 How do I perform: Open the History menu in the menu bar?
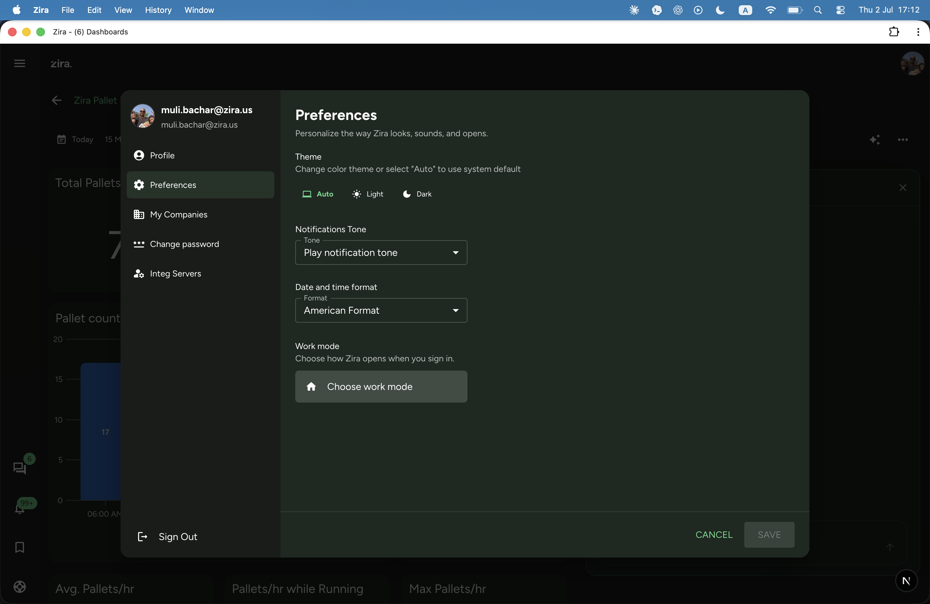pos(158,10)
